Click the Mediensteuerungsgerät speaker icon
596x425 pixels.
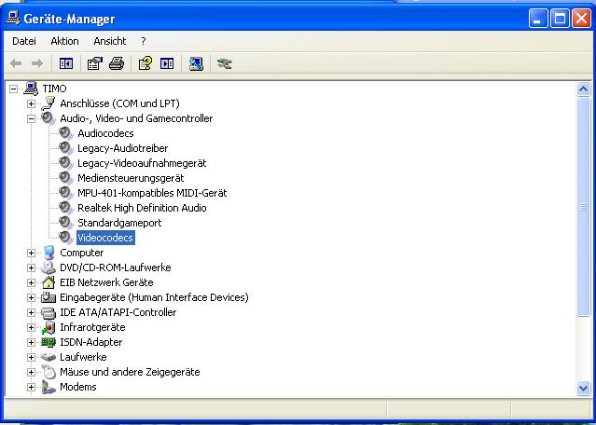pos(66,178)
